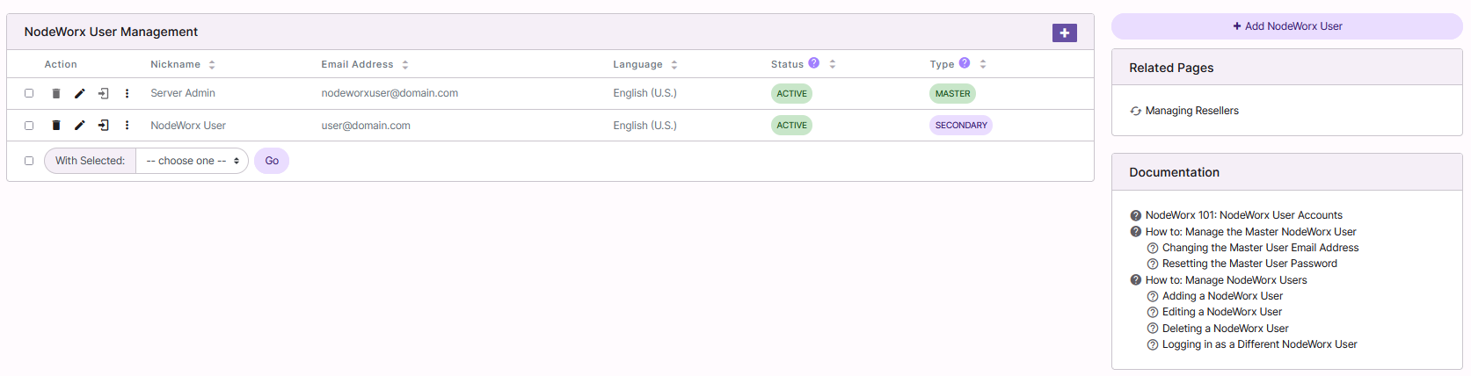Log in as Server Admin via login icon
This screenshot has width=1471, height=376.
pyautogui.click(x=103, y=93)
